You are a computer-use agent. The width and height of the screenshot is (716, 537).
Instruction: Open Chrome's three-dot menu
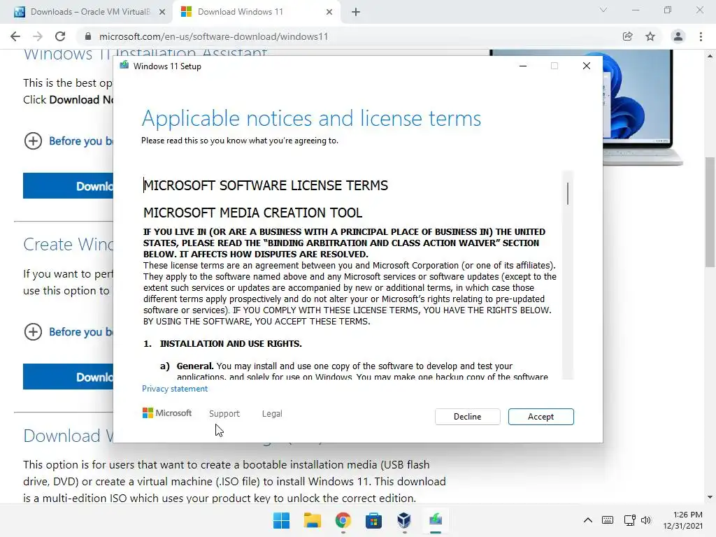701,36
